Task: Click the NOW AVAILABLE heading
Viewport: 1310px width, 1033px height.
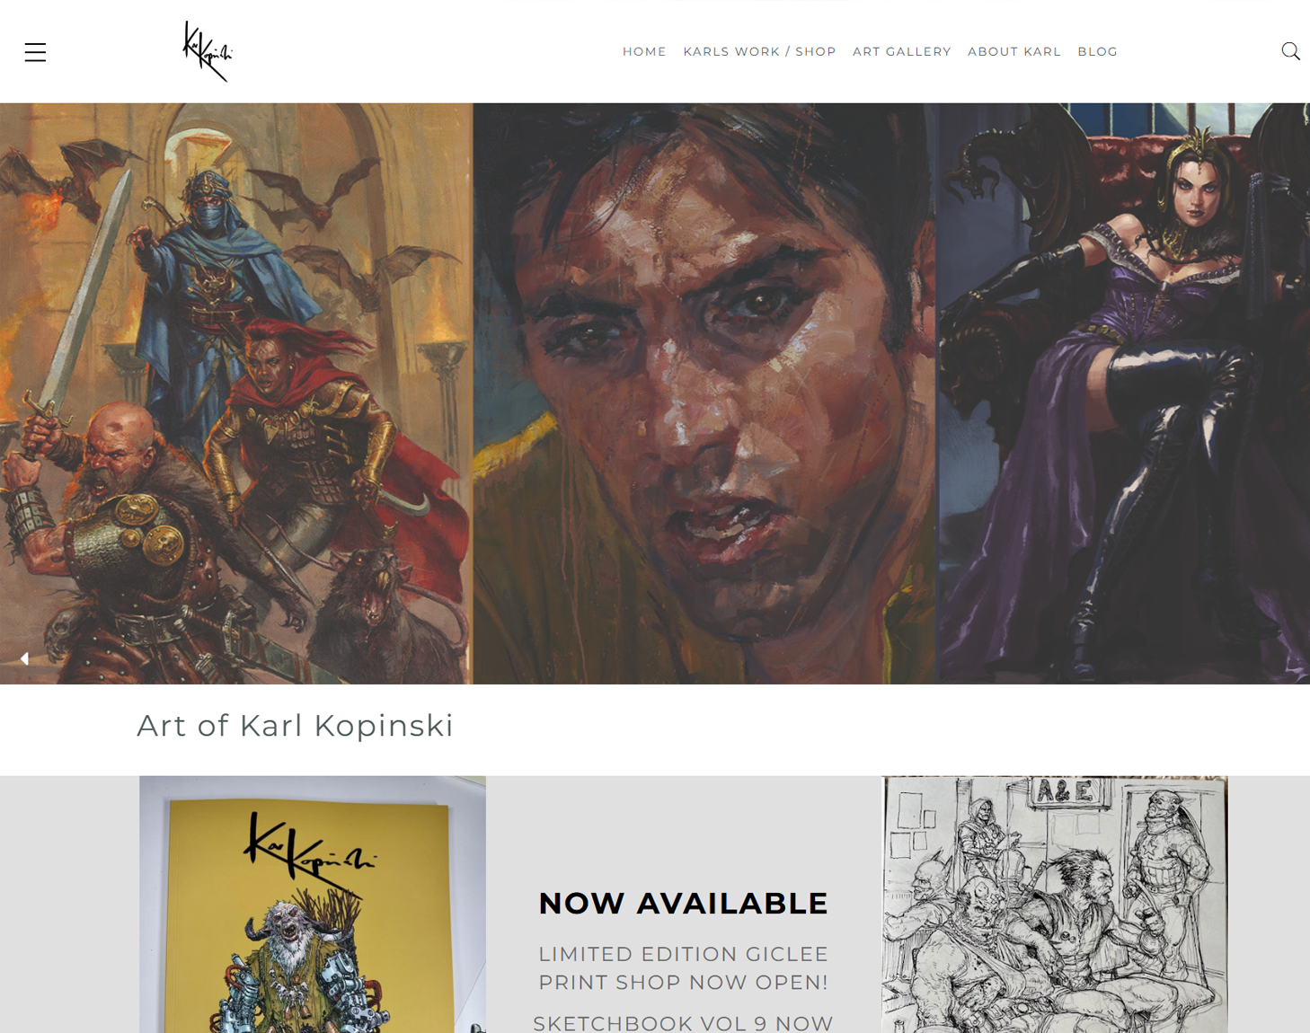Action: point(683,904)
